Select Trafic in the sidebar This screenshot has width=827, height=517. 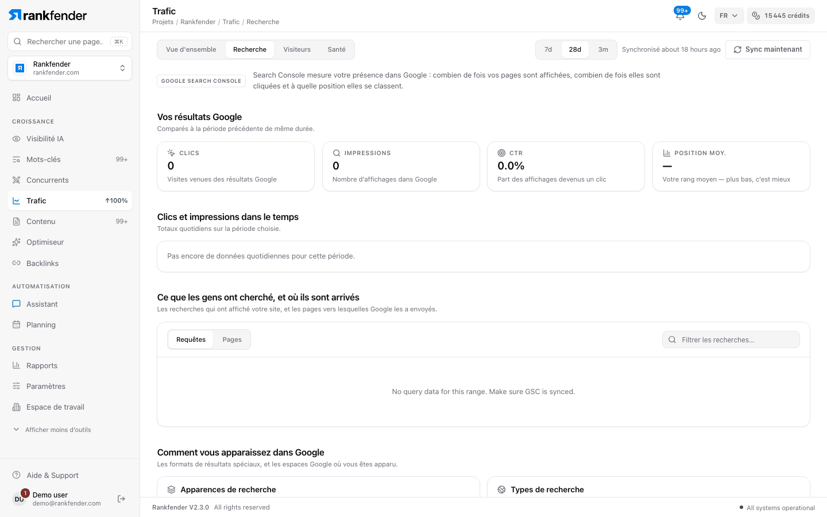click(x=69, y=200)
